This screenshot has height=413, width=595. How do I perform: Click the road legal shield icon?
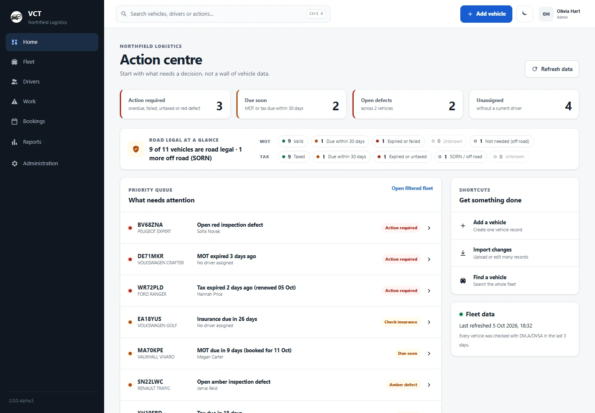[x=136, y=149]
